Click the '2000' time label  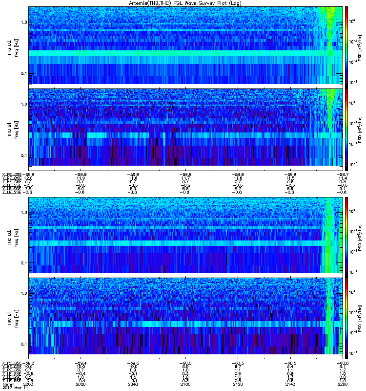[x=28, y=384]
